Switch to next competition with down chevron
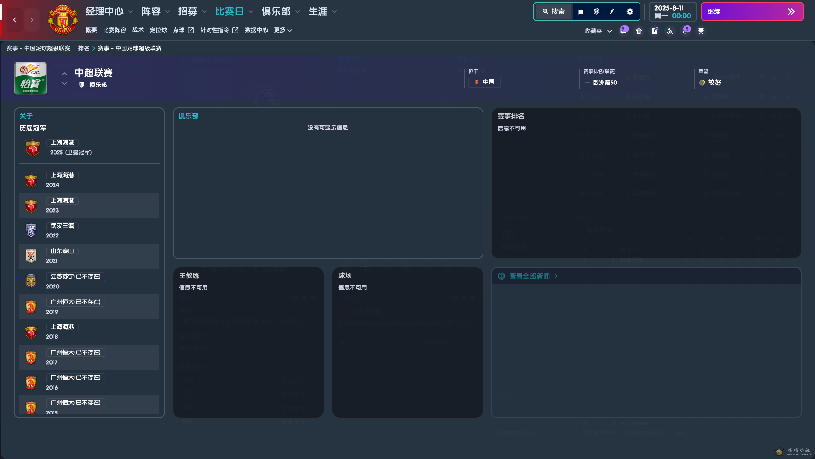The width and height of the screenshot is (815, 459). [64, 84]
